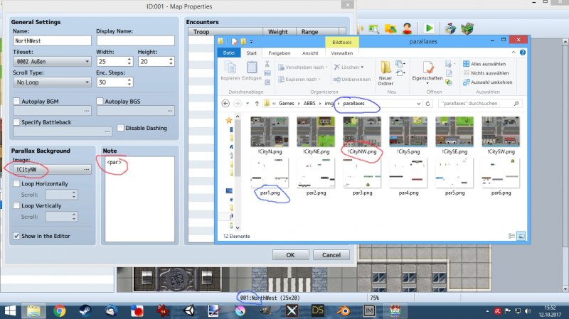Click Auswahl umkehren in ribbon
The width and height of the screenshot is (569, 319).
pyautogui.click(x=488, y=82)
